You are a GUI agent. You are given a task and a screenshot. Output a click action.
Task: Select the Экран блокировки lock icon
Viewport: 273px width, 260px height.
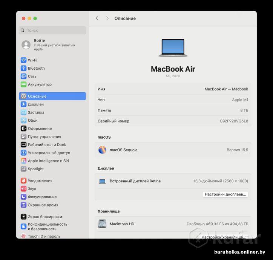pos(23,217)
